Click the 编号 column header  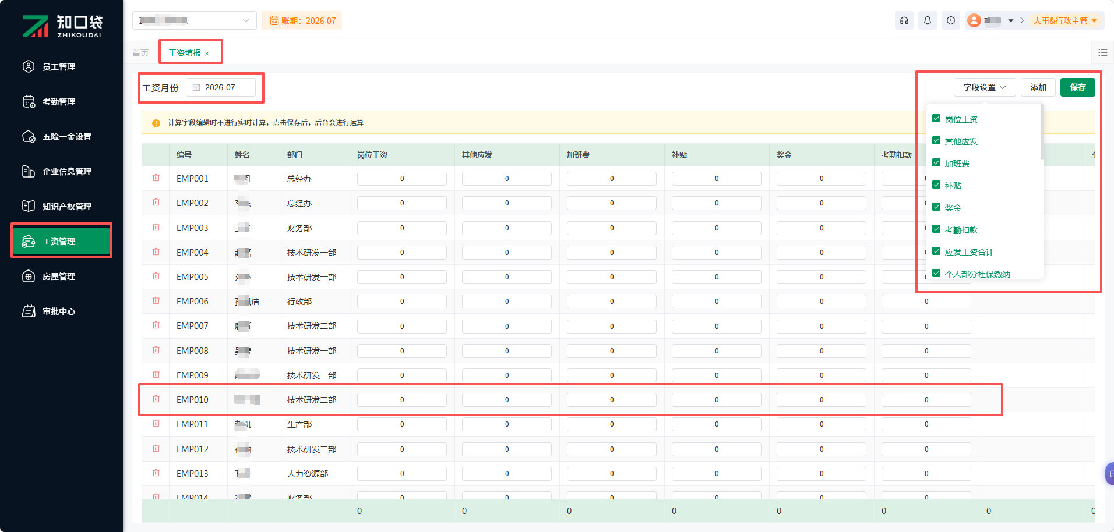pos(184,155)
